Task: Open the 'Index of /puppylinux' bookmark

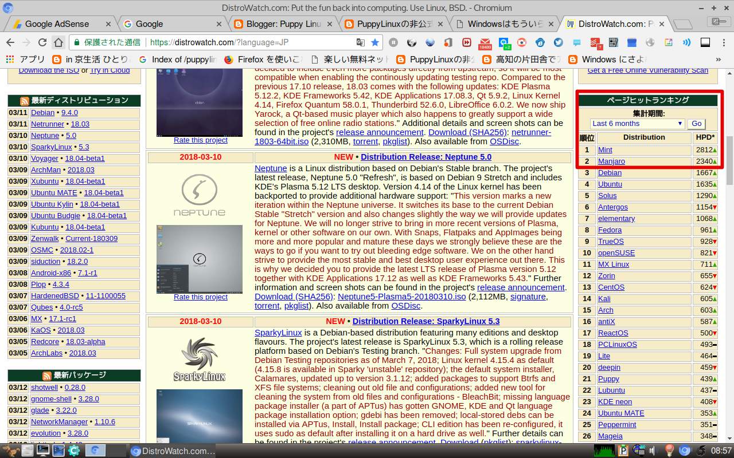Action: [177, 59]
